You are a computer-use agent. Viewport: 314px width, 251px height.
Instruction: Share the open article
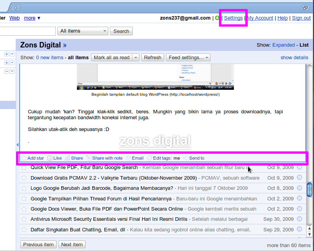point(74,158)
